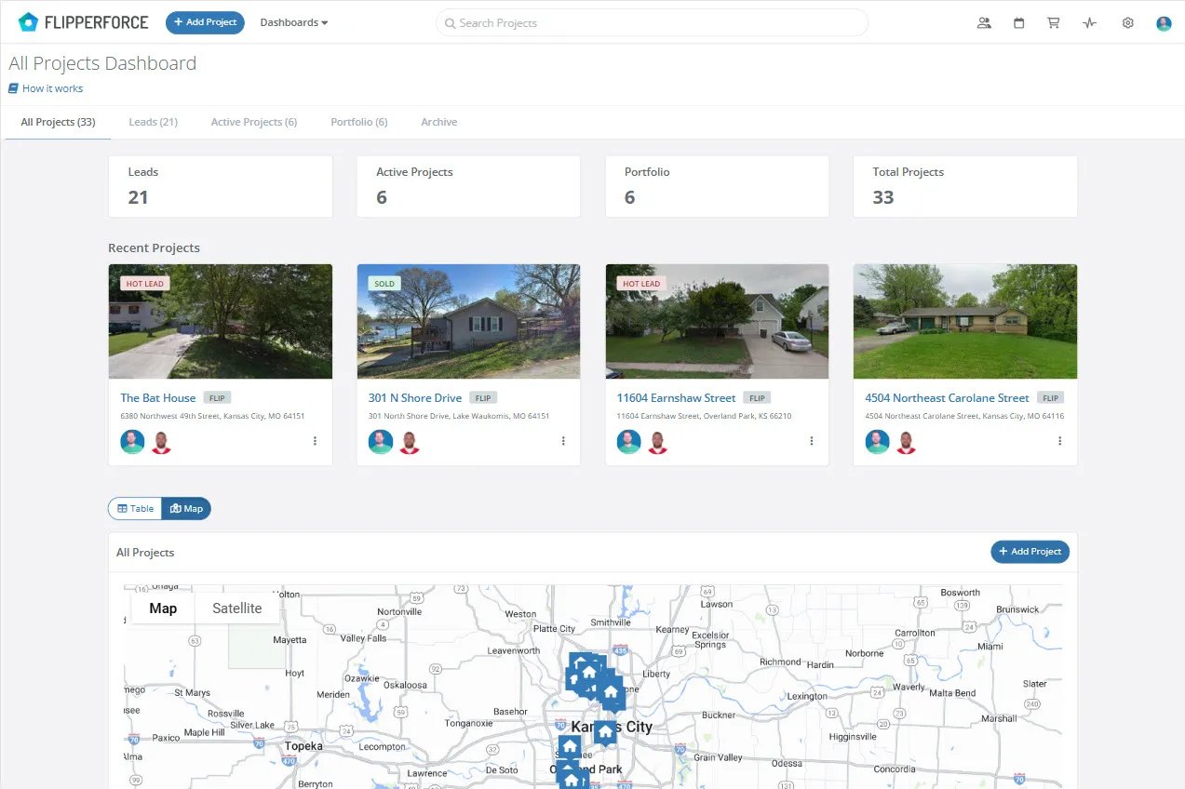
Task: Switch to the Table view
Action: [x=135, y=508]
